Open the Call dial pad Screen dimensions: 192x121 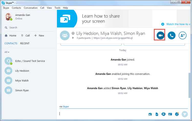pos(25,36)
